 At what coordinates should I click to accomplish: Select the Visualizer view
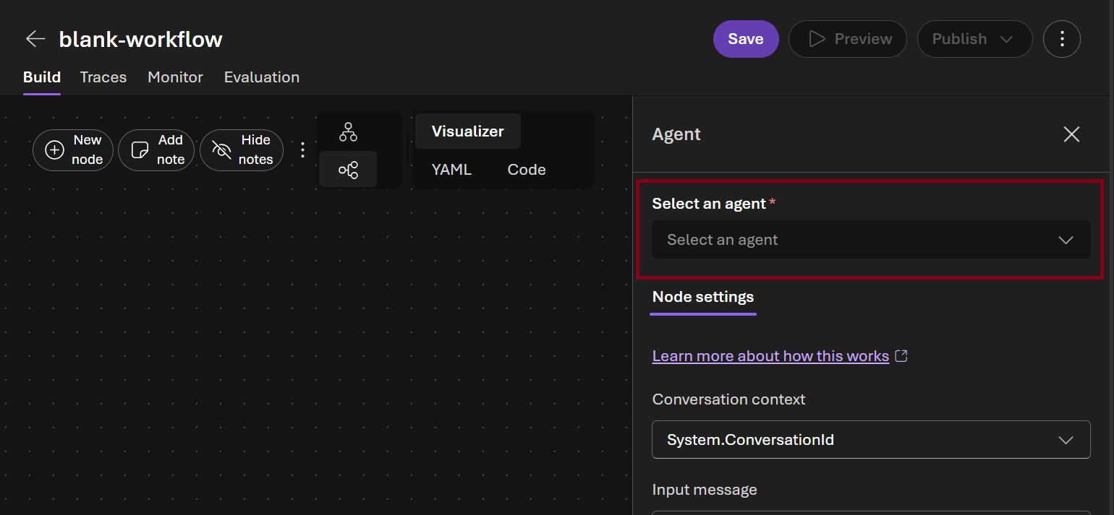click(468, 131)
